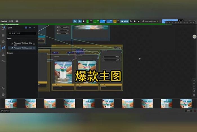Close the highlighted Unsaved Workflow.json item

(34, 48)
